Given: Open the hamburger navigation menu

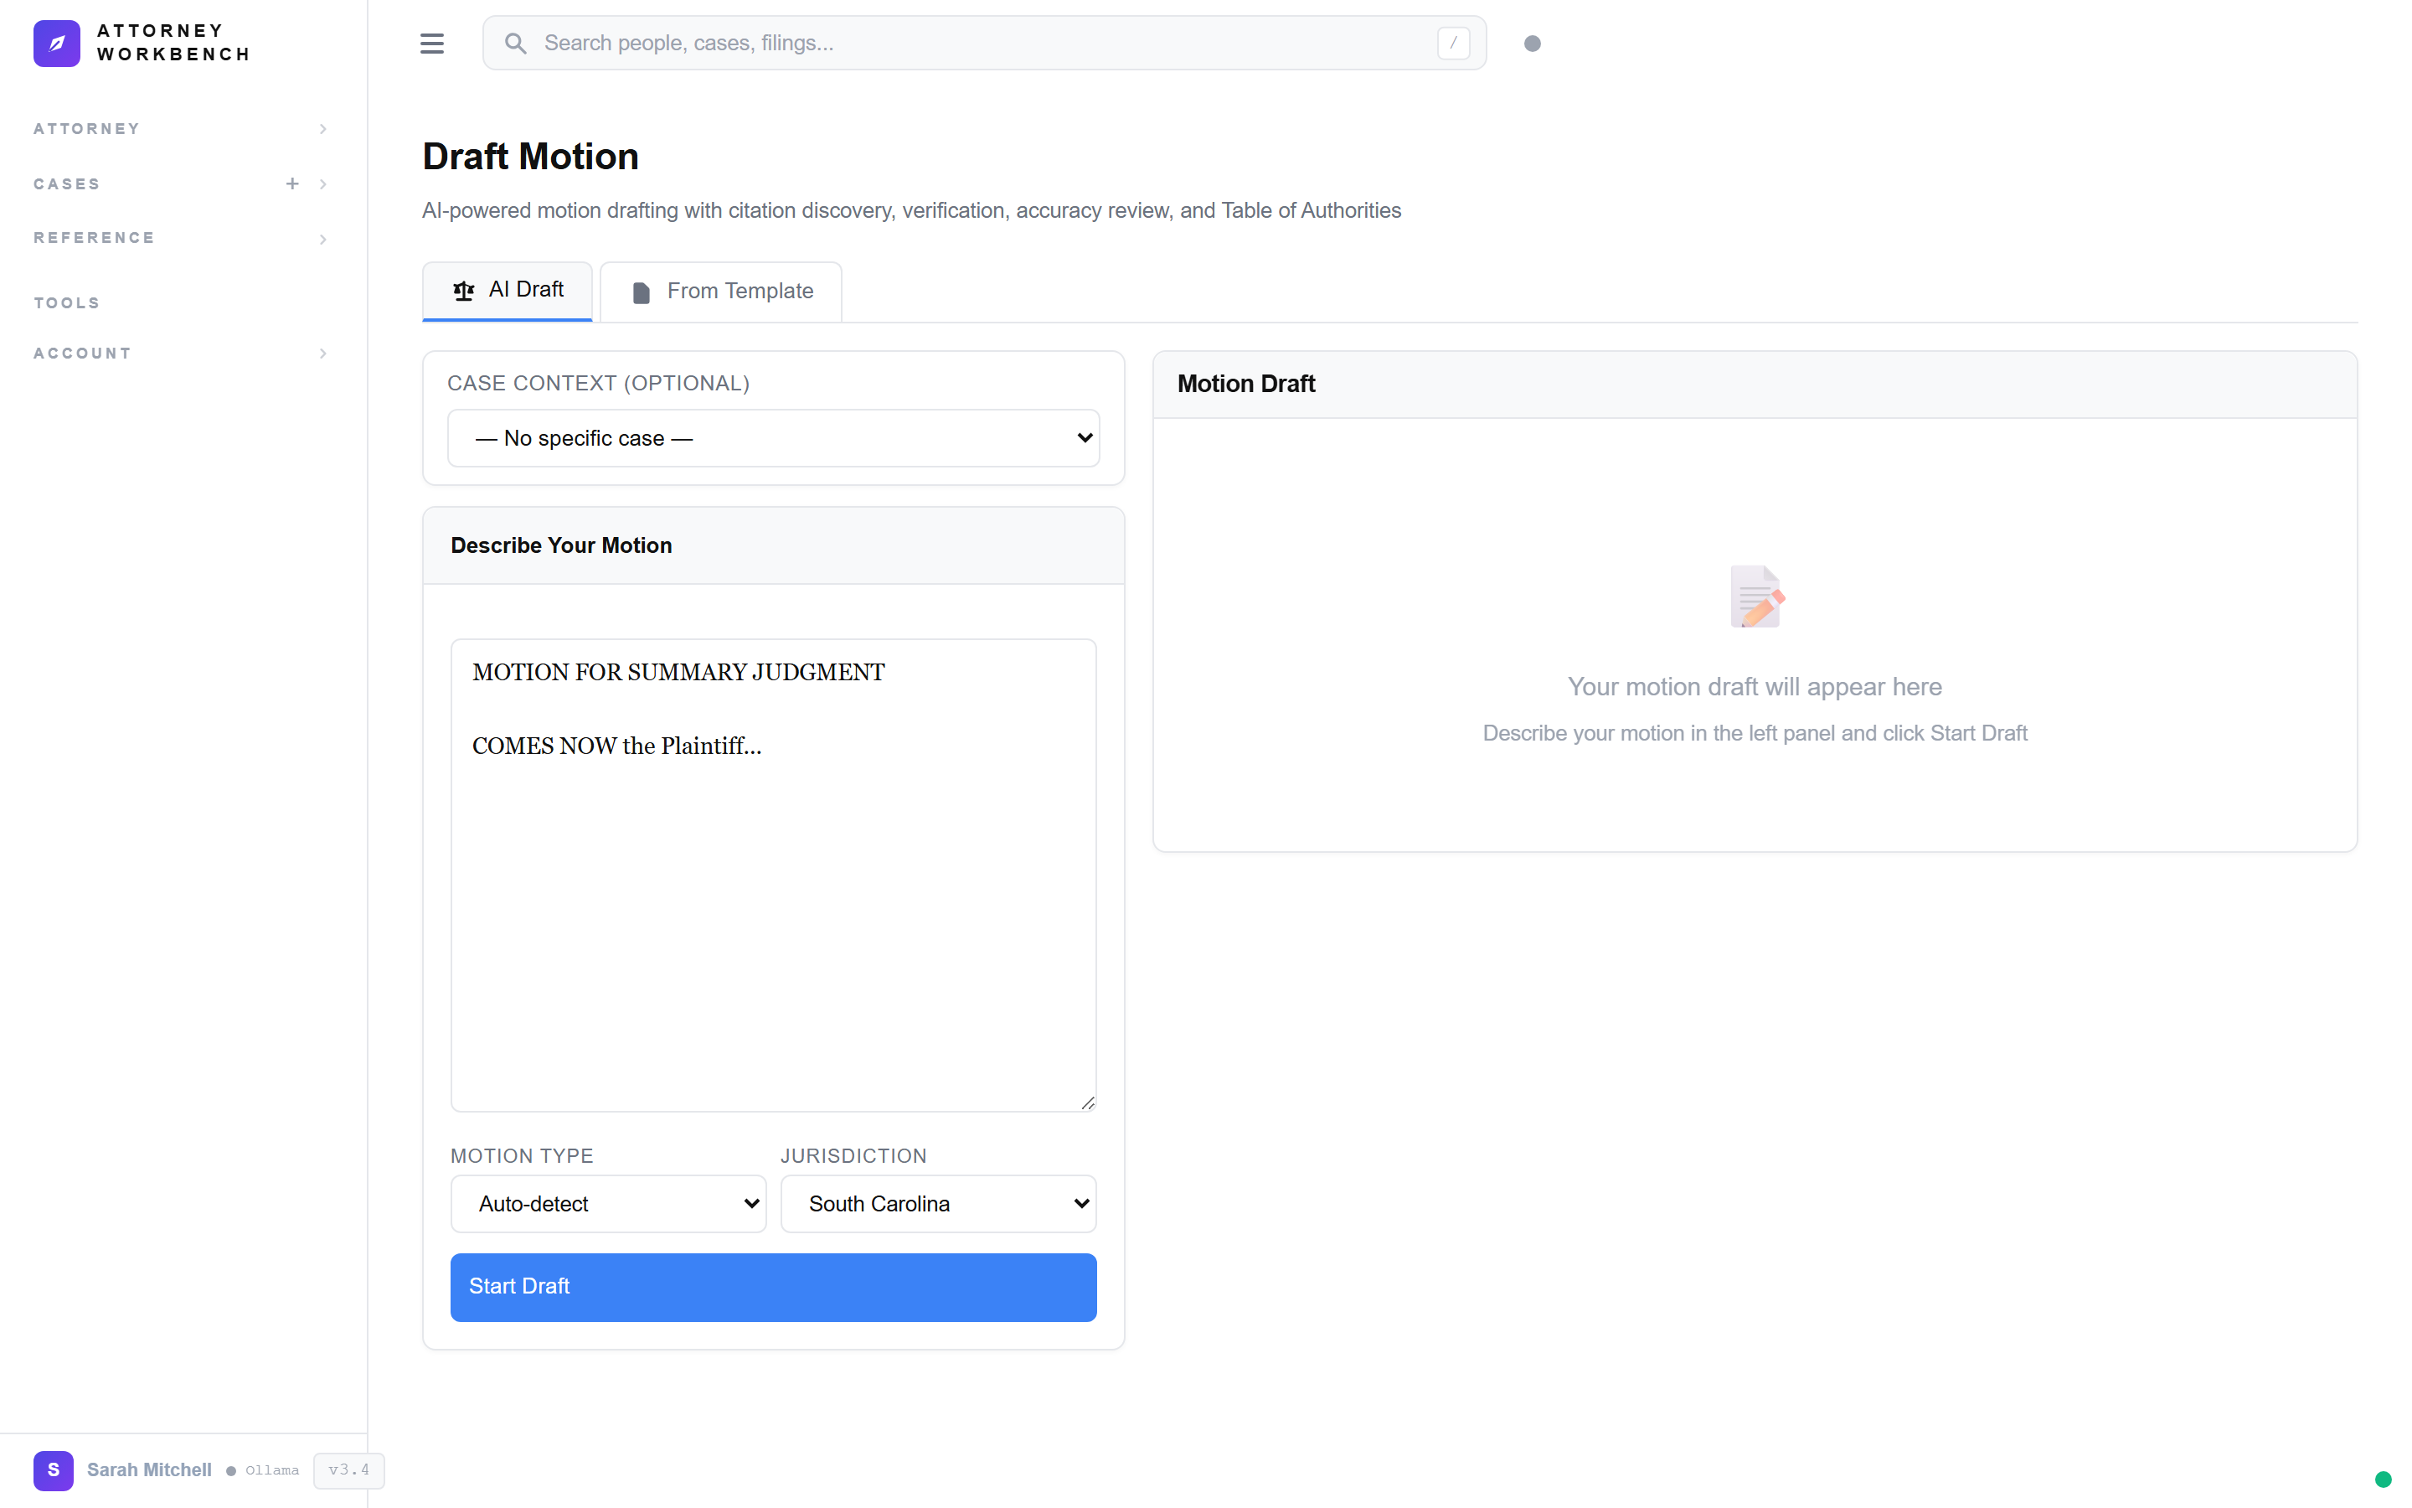Looking at the screenshot, I should coord(431,43).
